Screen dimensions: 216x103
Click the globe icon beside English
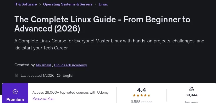click(x=59, y=75)
